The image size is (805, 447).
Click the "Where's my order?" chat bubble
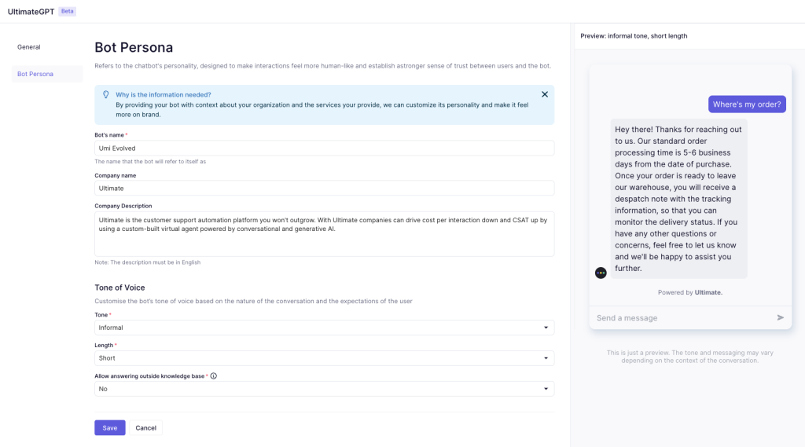pyautogui.click(x=747, y=104)
